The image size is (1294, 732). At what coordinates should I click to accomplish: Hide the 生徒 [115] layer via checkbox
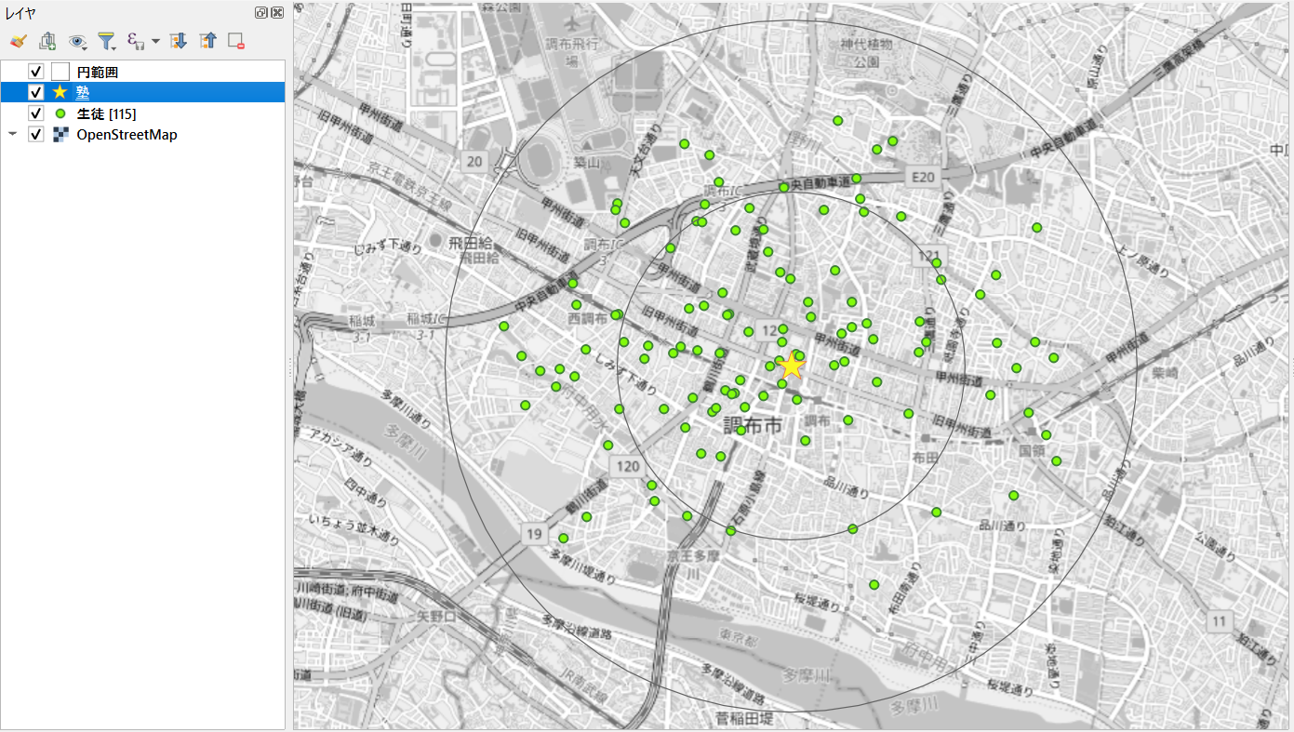pyautogui.click(x=36, y=113)
